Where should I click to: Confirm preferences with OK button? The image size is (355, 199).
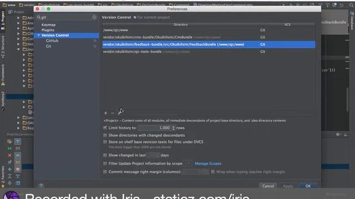tap(308, 186)
